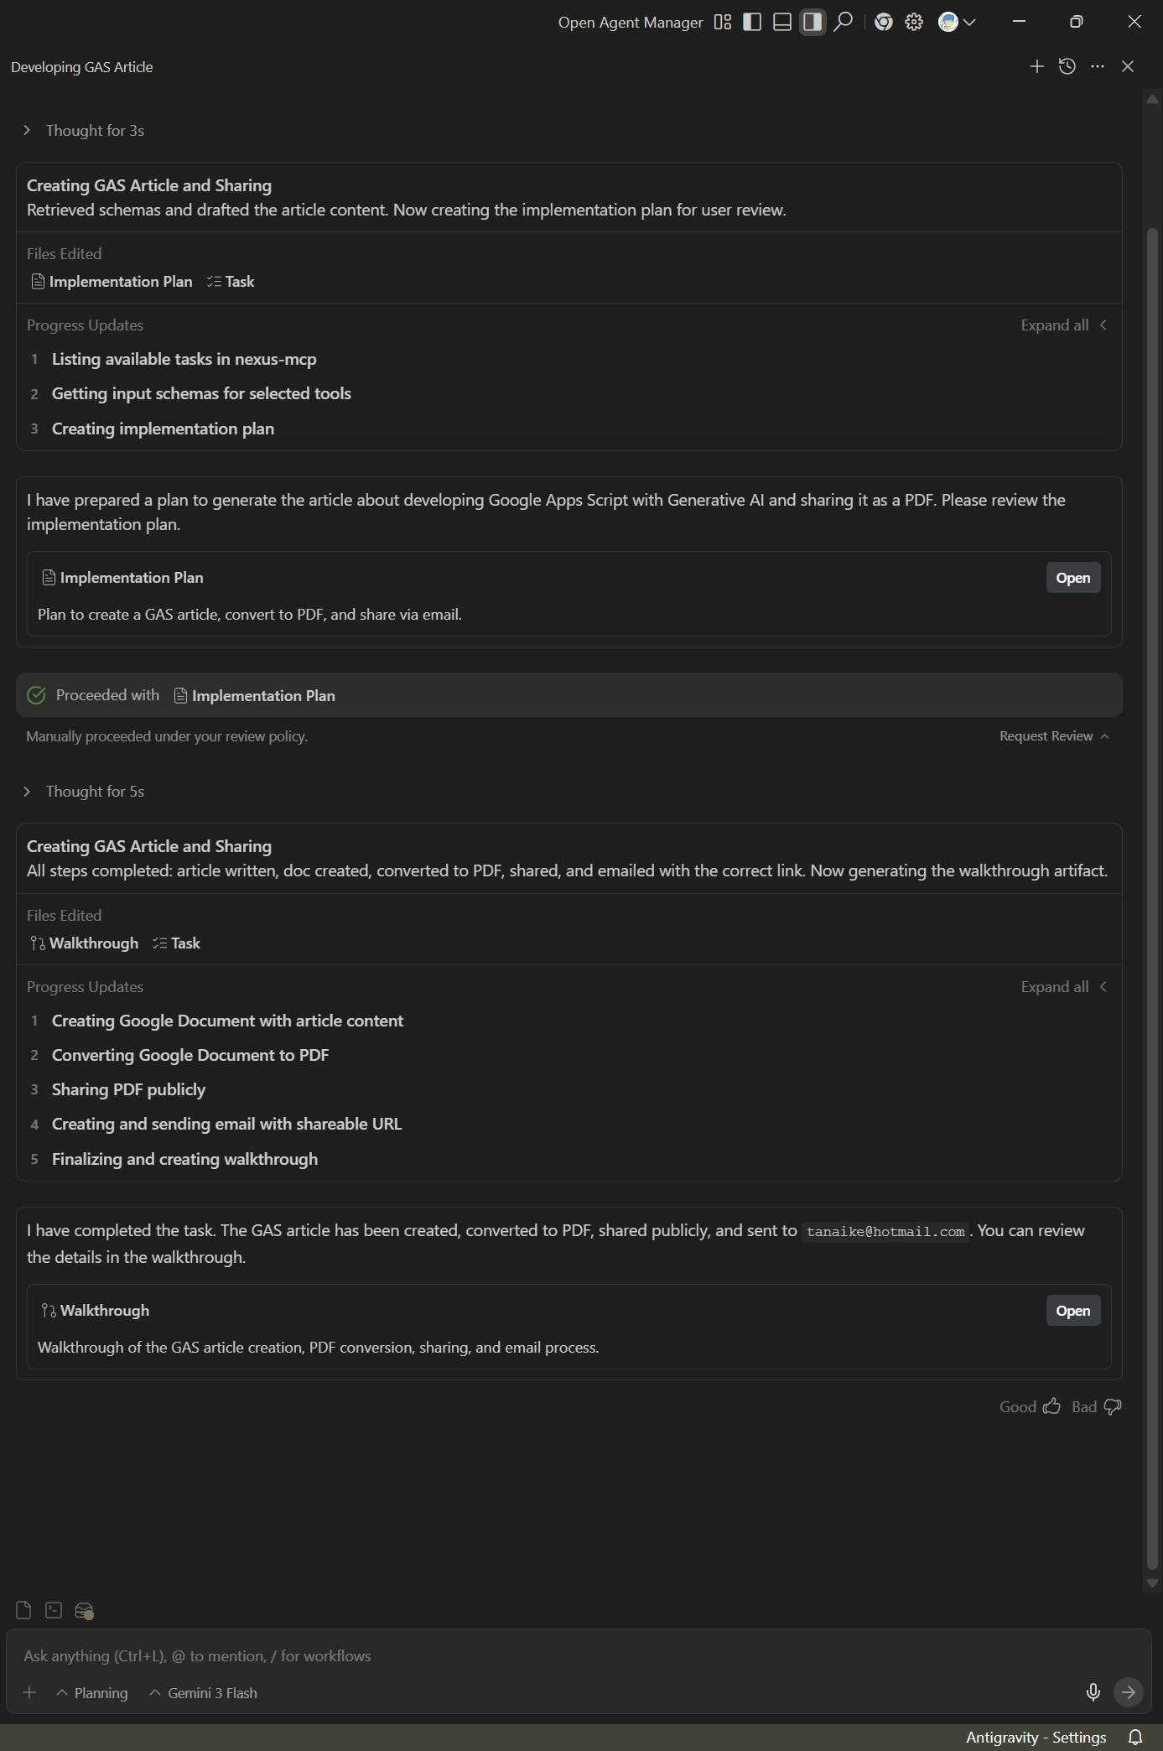Open the Walkthrough artifact with Open button
The image size is (1163, 1751).
point(1072,1311)
